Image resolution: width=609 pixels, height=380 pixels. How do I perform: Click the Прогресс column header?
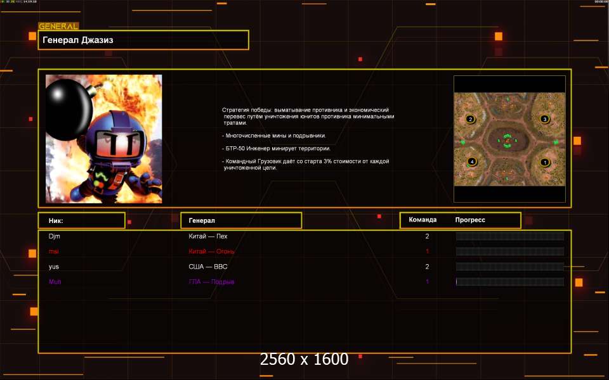[470, 220]
